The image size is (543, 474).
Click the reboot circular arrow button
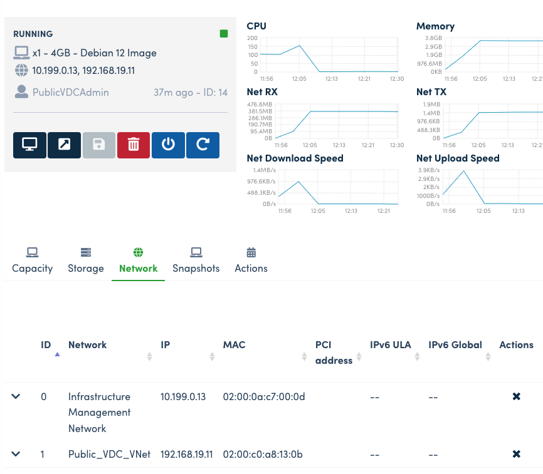point(203,145)
